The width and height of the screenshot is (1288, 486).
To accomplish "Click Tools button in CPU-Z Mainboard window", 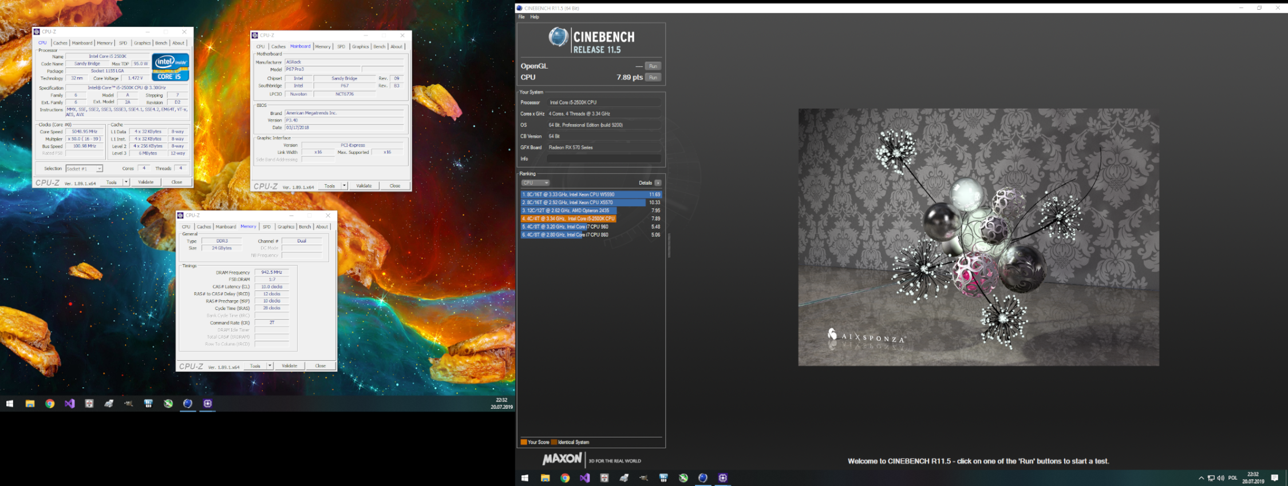I will pyautogui.click(x=330, y=186).
